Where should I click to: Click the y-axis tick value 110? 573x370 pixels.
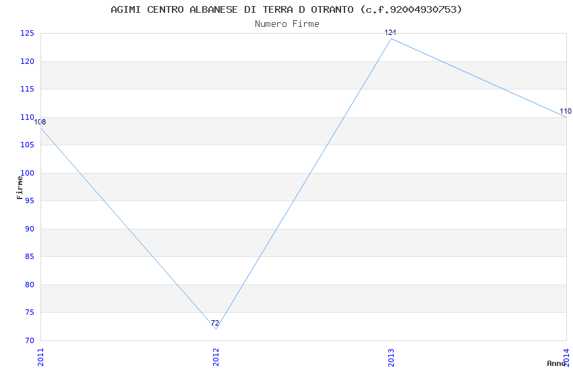click(28, 117)
